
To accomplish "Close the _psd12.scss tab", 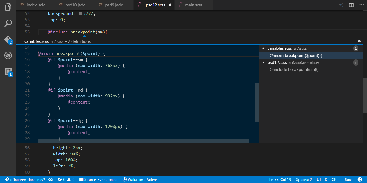I will [170, 5].
